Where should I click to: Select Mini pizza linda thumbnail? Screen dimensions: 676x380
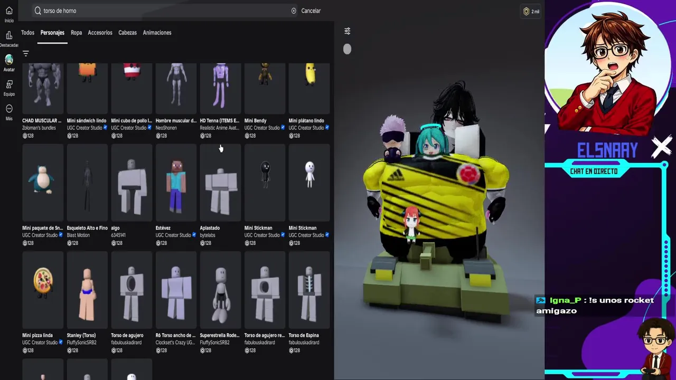pyautogui.click(x=43, y=290)
